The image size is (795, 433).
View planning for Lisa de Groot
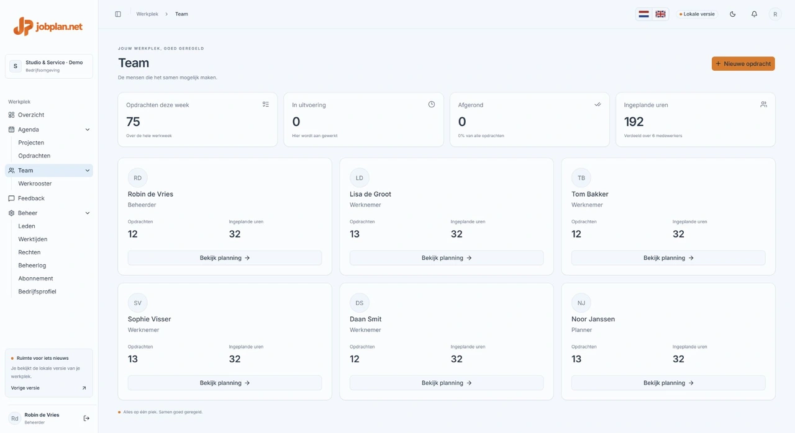pyautogui.click(x=447, y=258)
